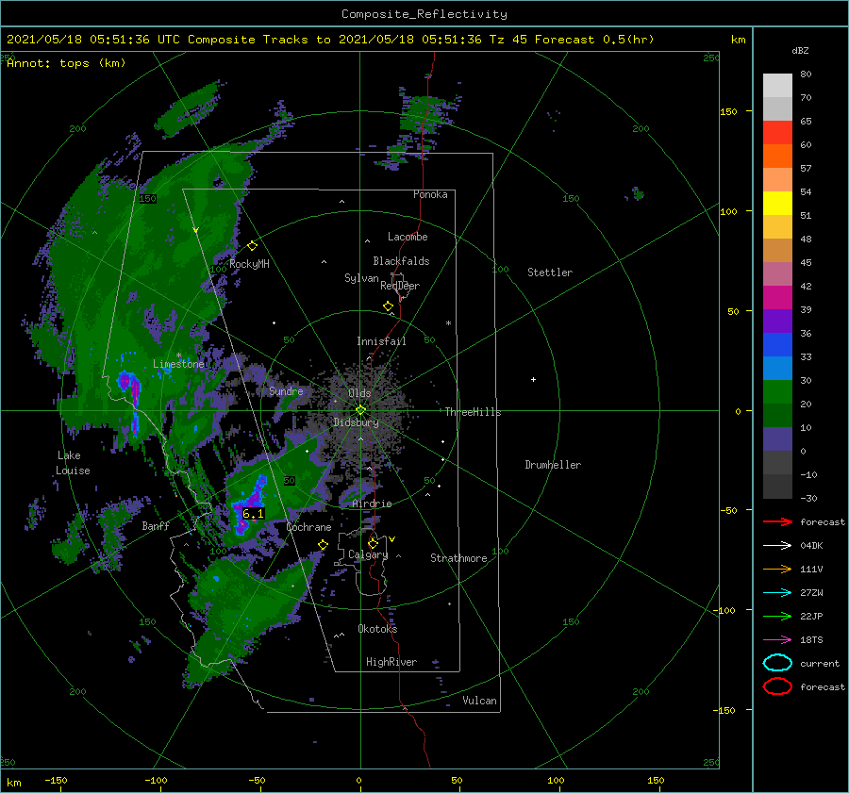Click the HighRiver city label
Image resolution: width=849 pixels, height=793 pixels.
coord(391,662)
